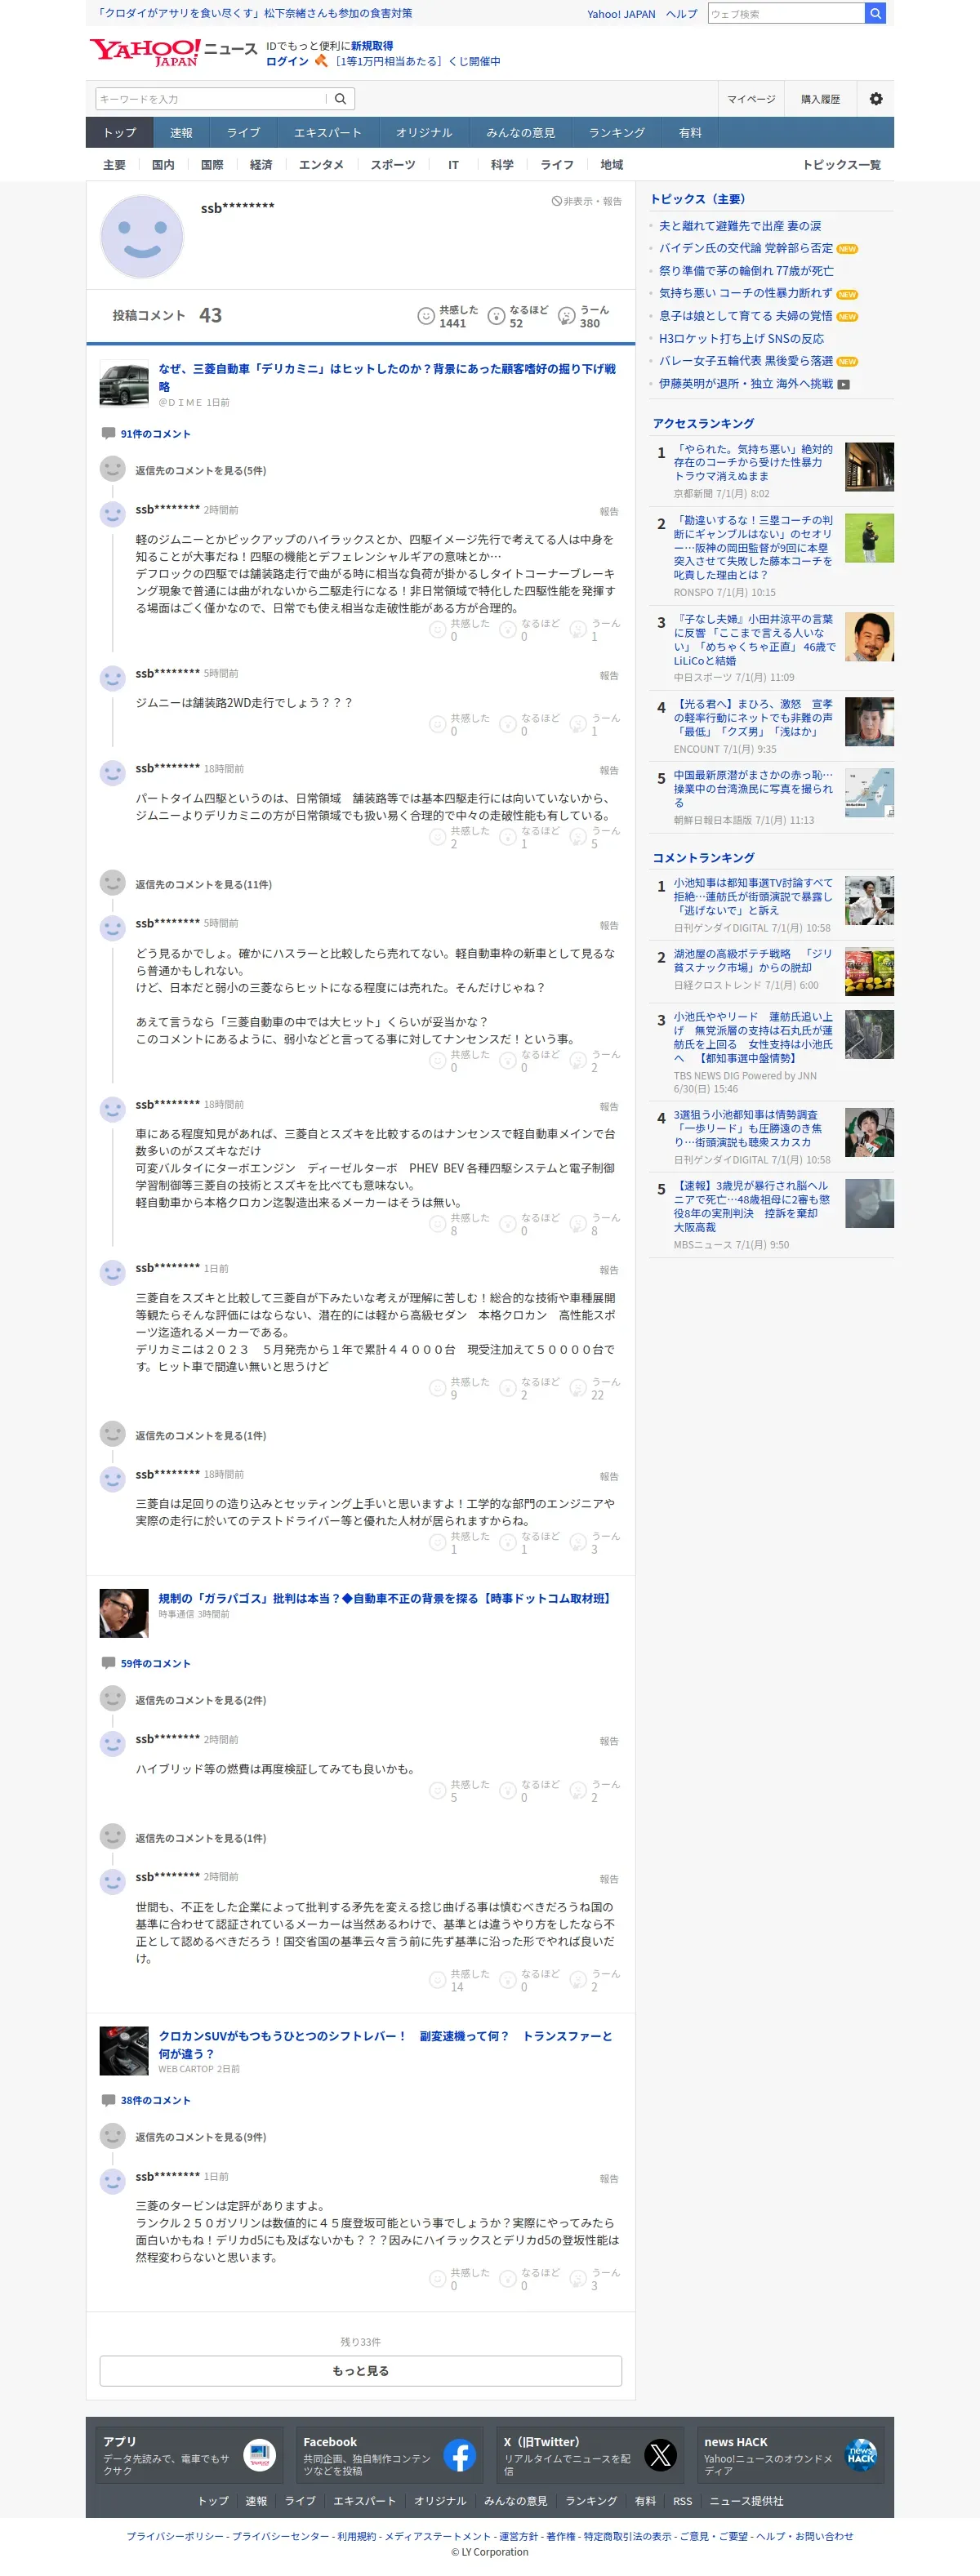
Task: Click the ssb user profile avatar
Action: pyautogui.click(x=142, y=237)
